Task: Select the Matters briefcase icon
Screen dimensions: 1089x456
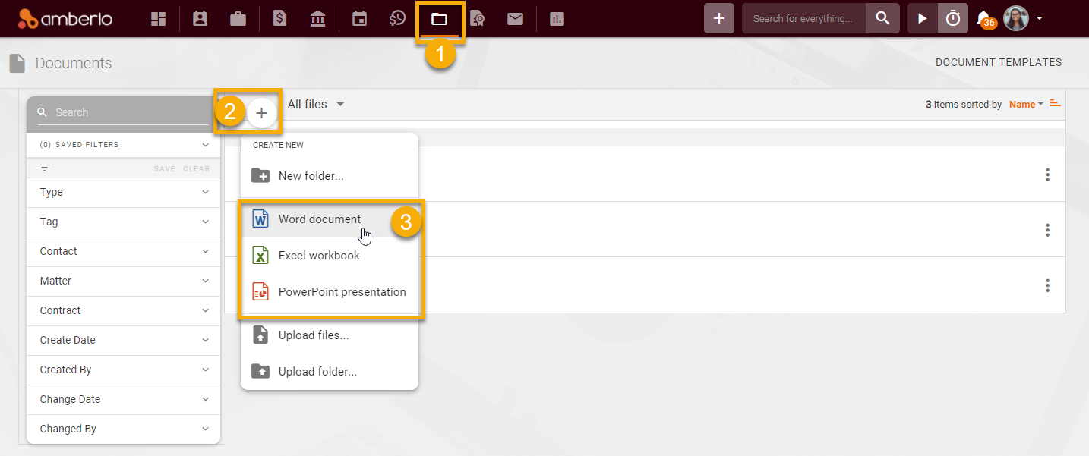Action: (238, 17)
